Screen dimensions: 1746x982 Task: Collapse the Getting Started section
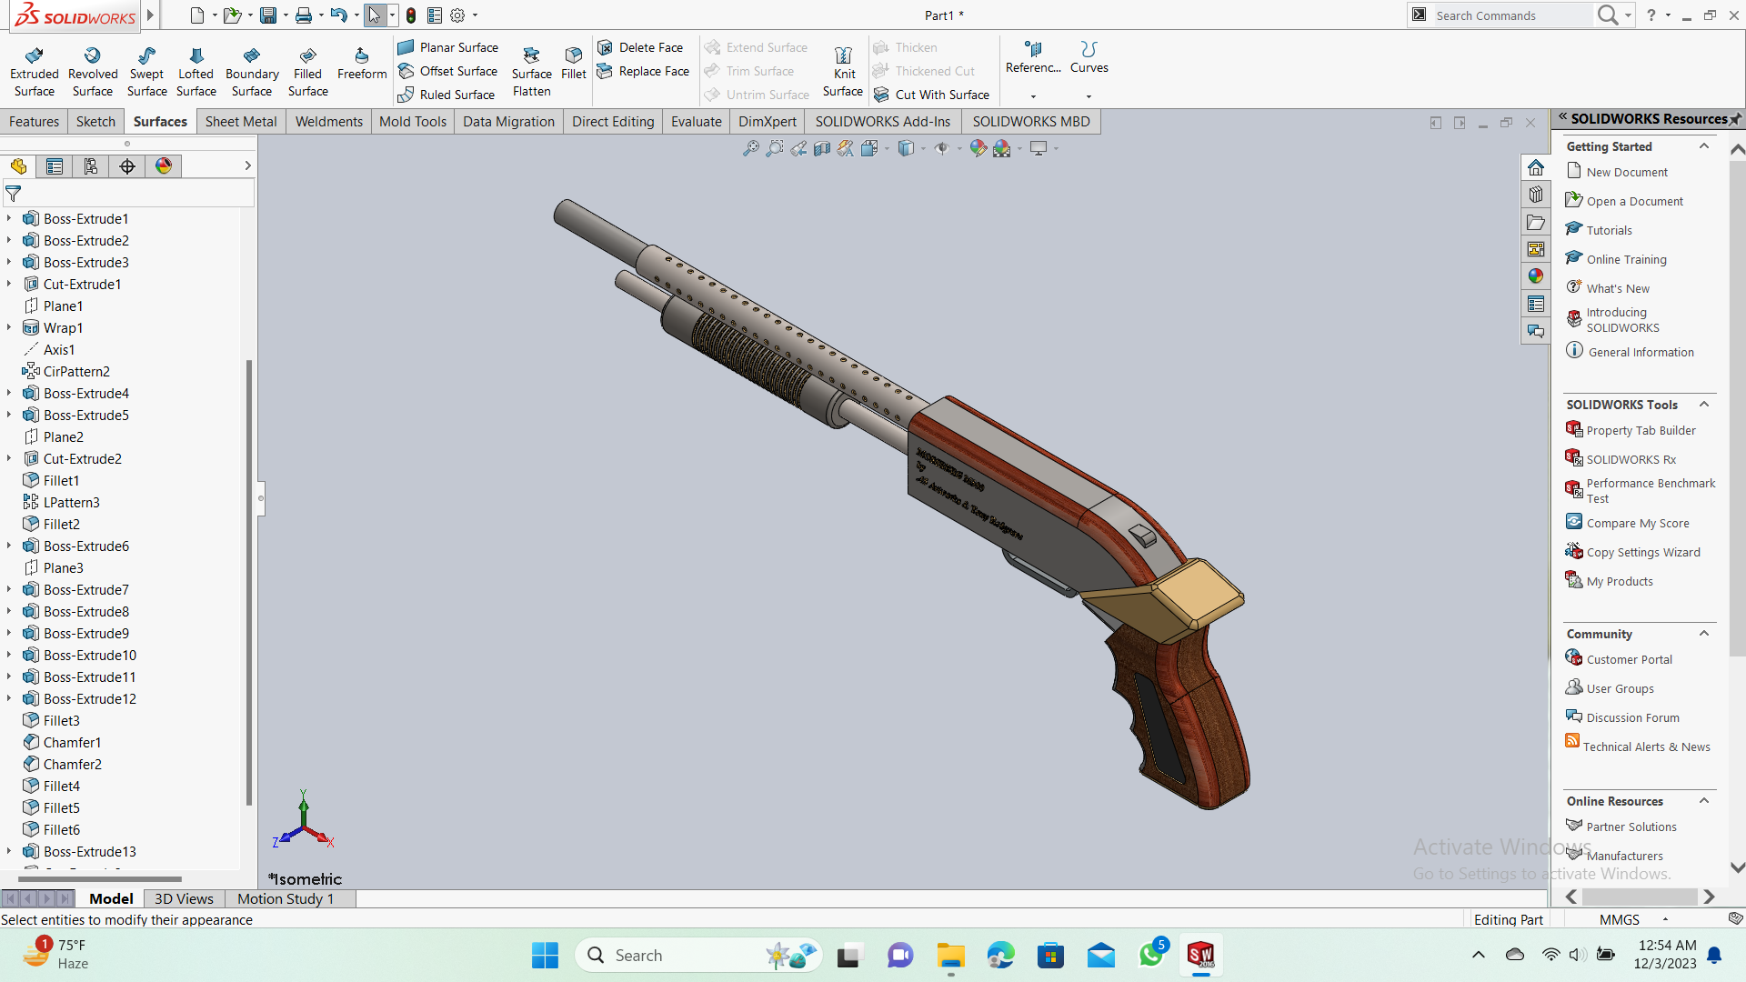click(x=1704, y=146)
